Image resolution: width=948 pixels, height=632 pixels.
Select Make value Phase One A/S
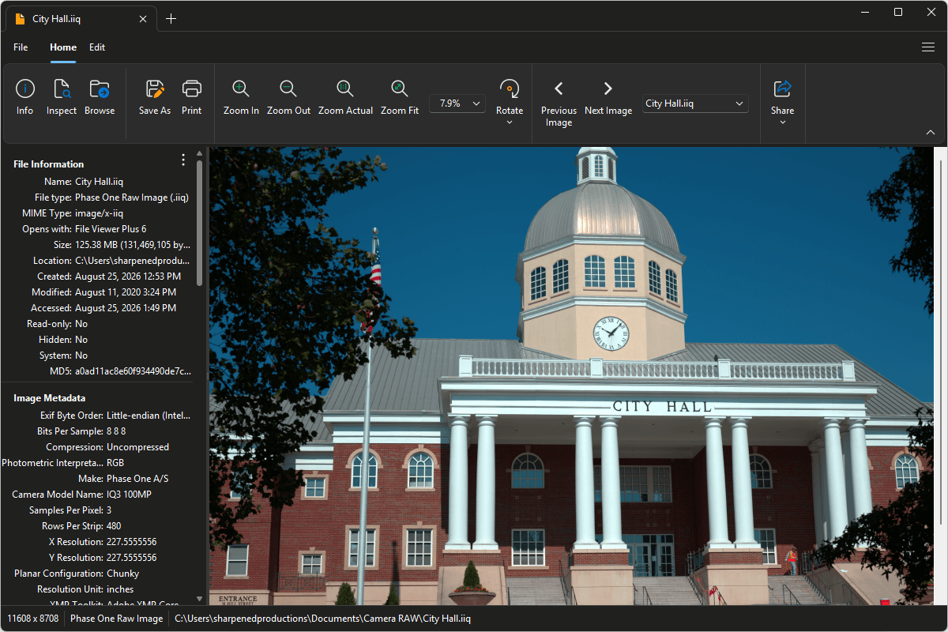pos(137,479)
